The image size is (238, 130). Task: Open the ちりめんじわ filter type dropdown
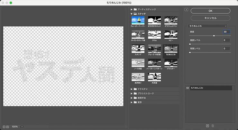(207, 26)
